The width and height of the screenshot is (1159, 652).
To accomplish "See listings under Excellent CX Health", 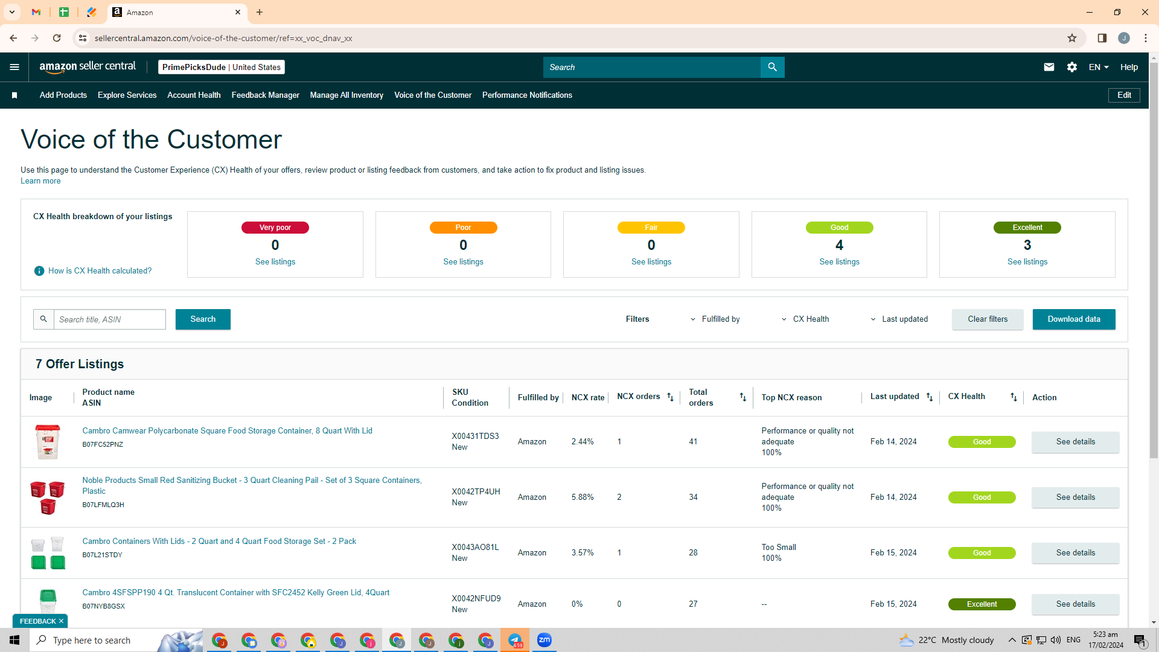I will pos(1027,262).
